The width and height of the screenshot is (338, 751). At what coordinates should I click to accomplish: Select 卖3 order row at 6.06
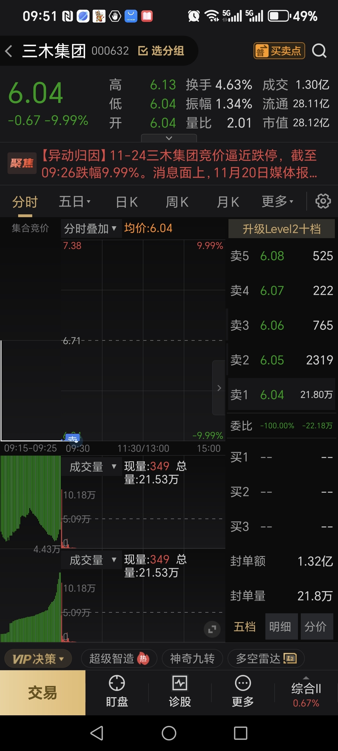(282, 325)
